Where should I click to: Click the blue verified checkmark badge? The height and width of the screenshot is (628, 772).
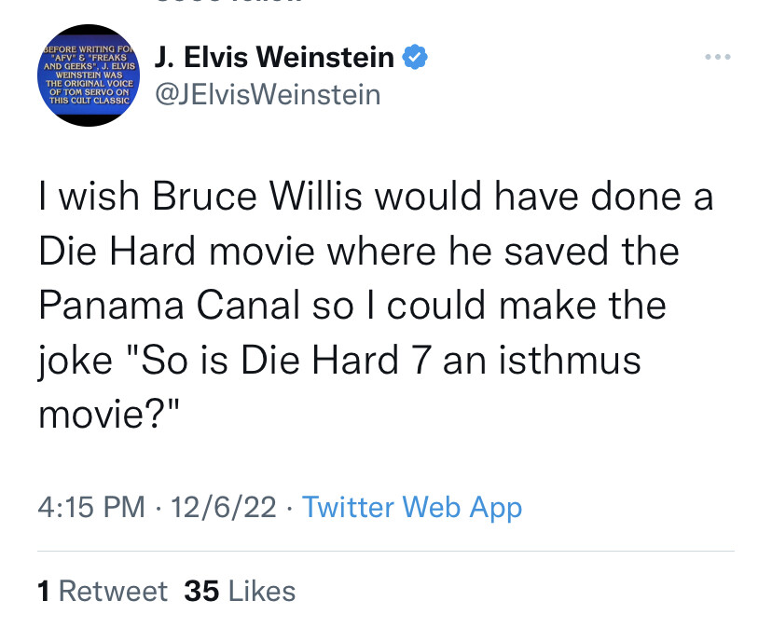pyautogui.click(x=415, y=58)
